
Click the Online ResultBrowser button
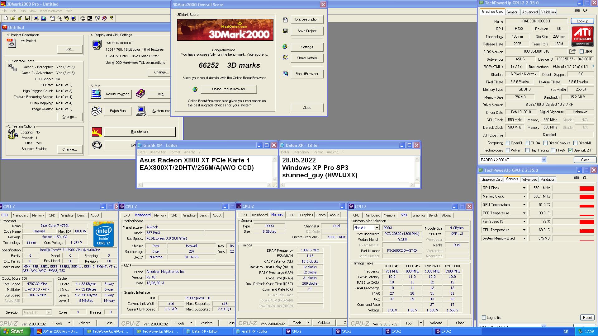click(x=229, y=89)
